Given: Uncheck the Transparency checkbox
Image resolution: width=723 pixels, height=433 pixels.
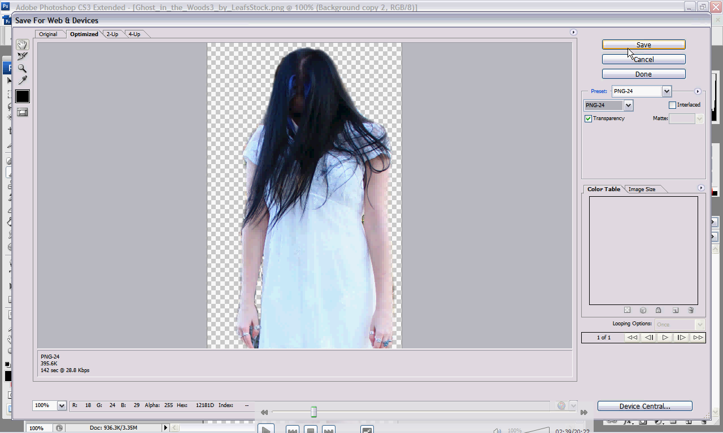Looking at the screenshot, I should click(x=588, y=118).
